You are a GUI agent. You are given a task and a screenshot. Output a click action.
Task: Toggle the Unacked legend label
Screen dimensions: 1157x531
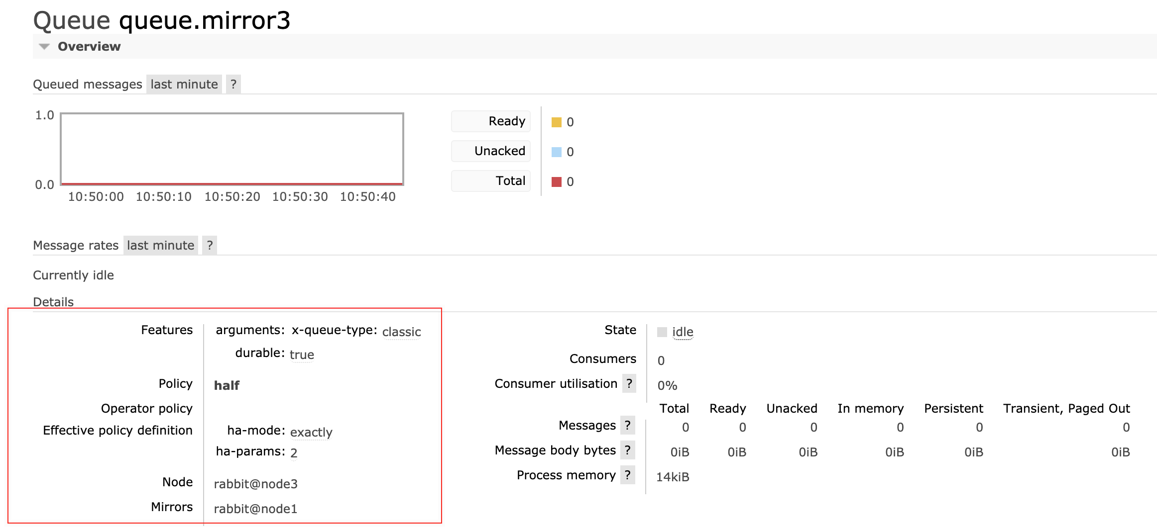coord(491,151)
